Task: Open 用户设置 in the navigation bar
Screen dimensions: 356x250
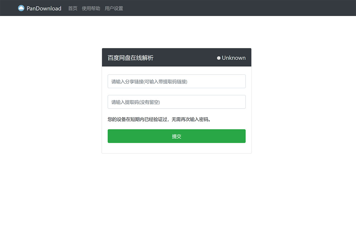Action: pyautogui.click(x=114, y=8)
